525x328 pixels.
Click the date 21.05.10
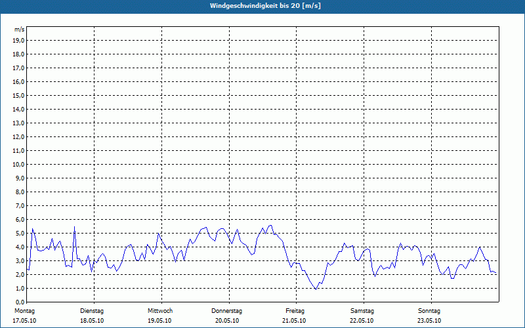pyautogui.click(x=294, y=321)
